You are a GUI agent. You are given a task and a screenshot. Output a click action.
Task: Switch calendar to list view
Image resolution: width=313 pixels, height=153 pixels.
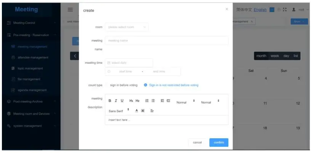coord(296,56)
